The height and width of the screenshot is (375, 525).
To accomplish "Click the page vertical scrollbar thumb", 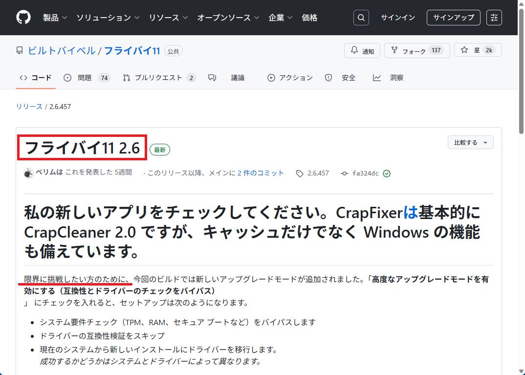I will [x=521, y=72].
